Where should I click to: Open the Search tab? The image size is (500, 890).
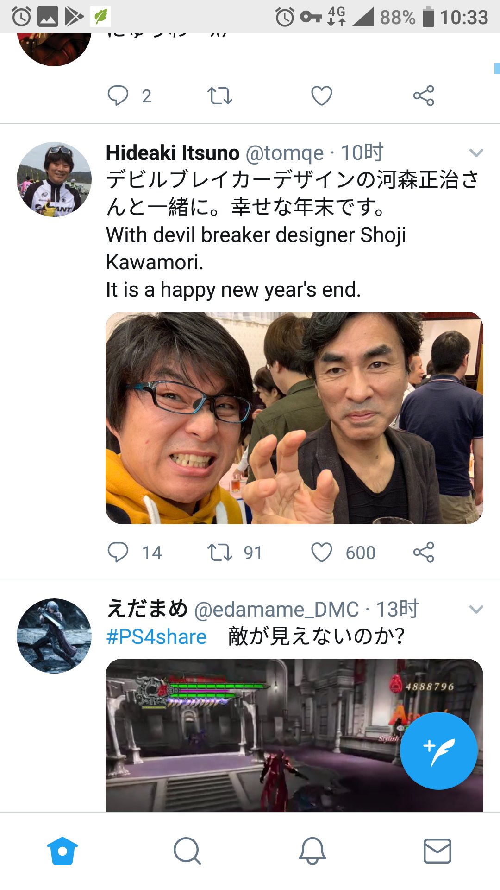click(187, 851)
